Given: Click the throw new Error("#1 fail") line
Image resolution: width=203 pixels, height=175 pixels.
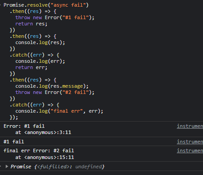Looking at the screenshot, I should 55,17.
